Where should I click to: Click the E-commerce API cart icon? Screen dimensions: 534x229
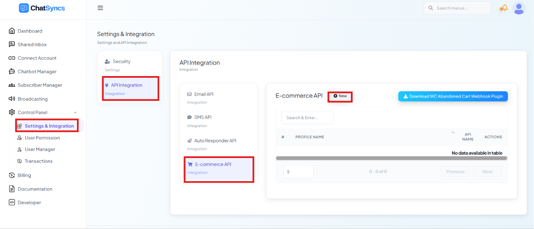[190, 164]
